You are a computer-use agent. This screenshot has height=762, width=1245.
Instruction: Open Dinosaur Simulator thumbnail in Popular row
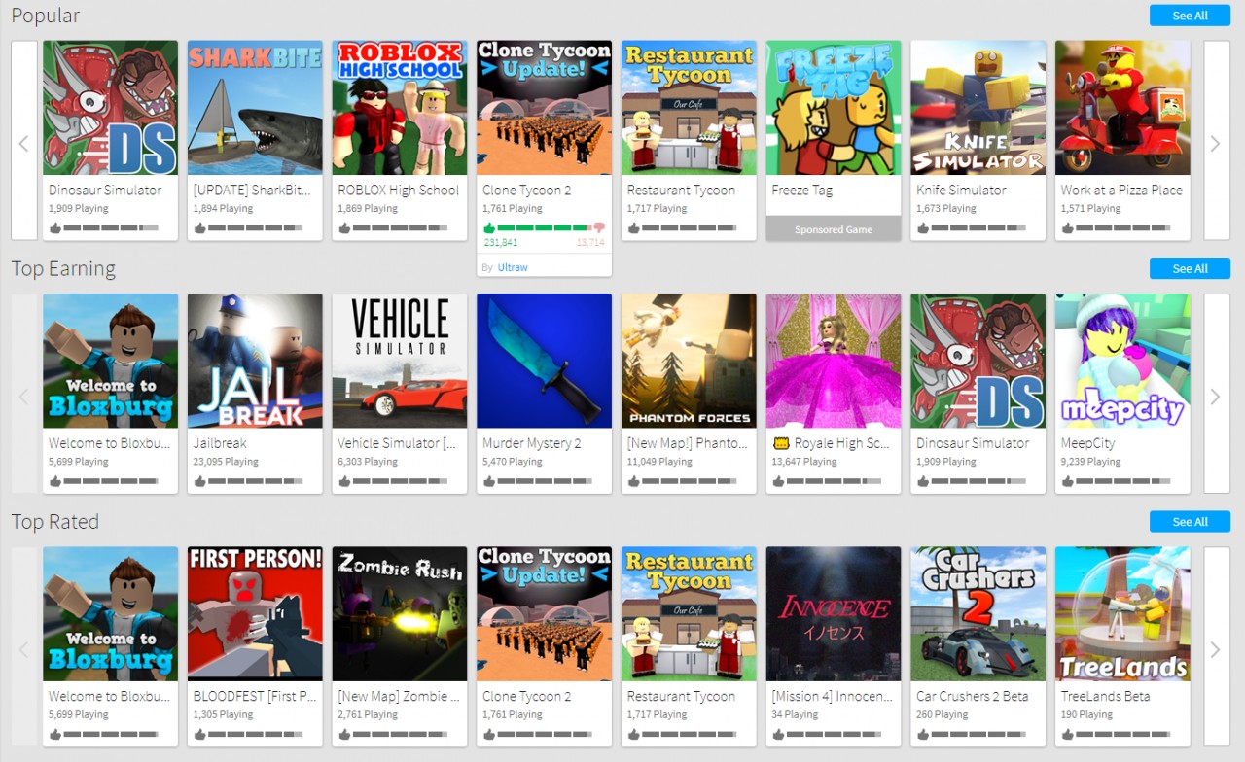point(111,108)
